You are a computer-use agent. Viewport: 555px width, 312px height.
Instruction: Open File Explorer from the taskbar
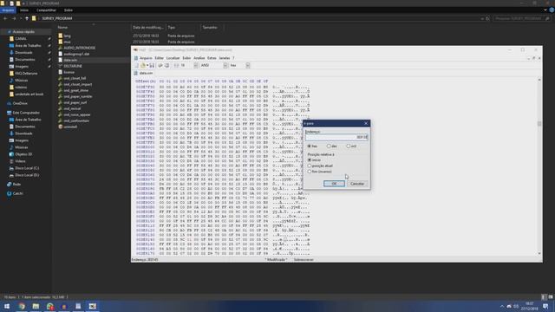(36, 306)
